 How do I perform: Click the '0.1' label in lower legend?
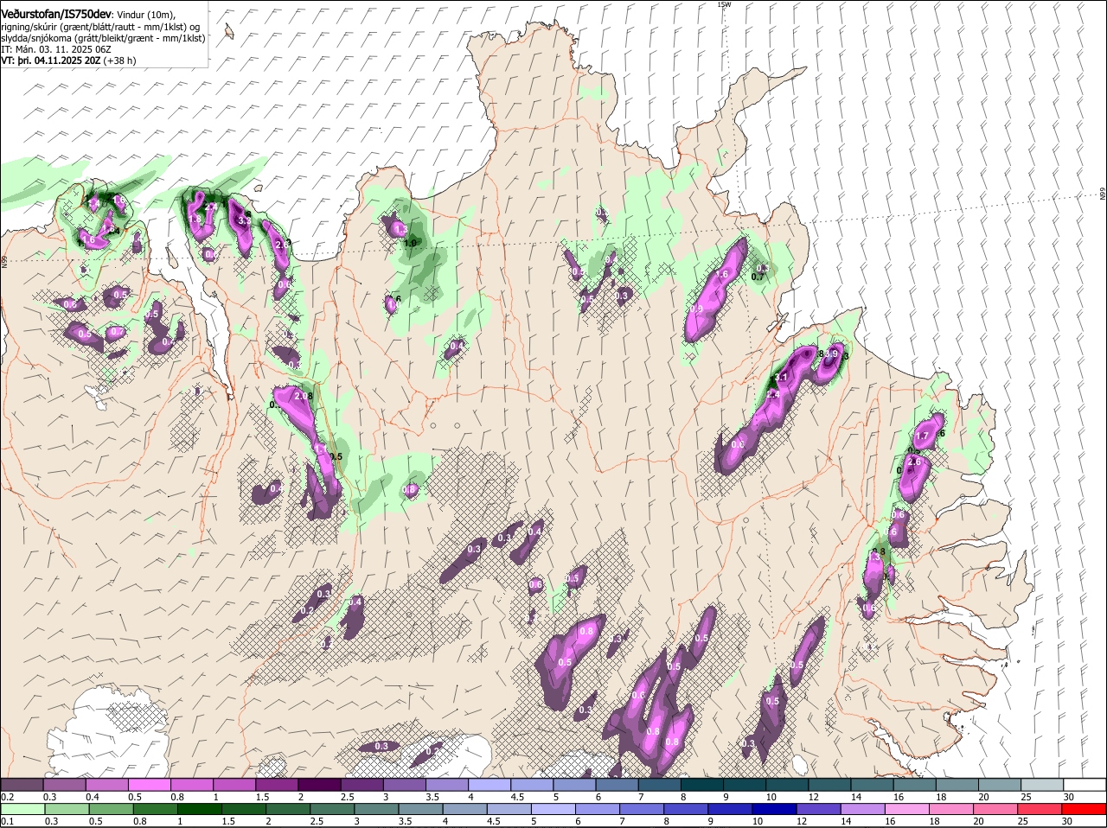click(x=7, y=821)
